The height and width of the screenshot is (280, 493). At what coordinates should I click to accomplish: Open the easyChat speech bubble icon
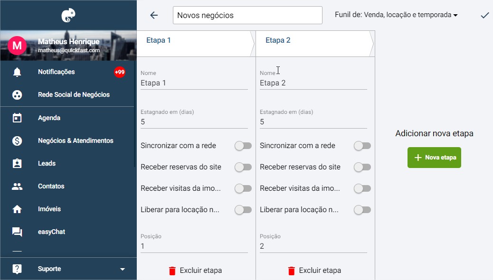(x=17, y=232)
